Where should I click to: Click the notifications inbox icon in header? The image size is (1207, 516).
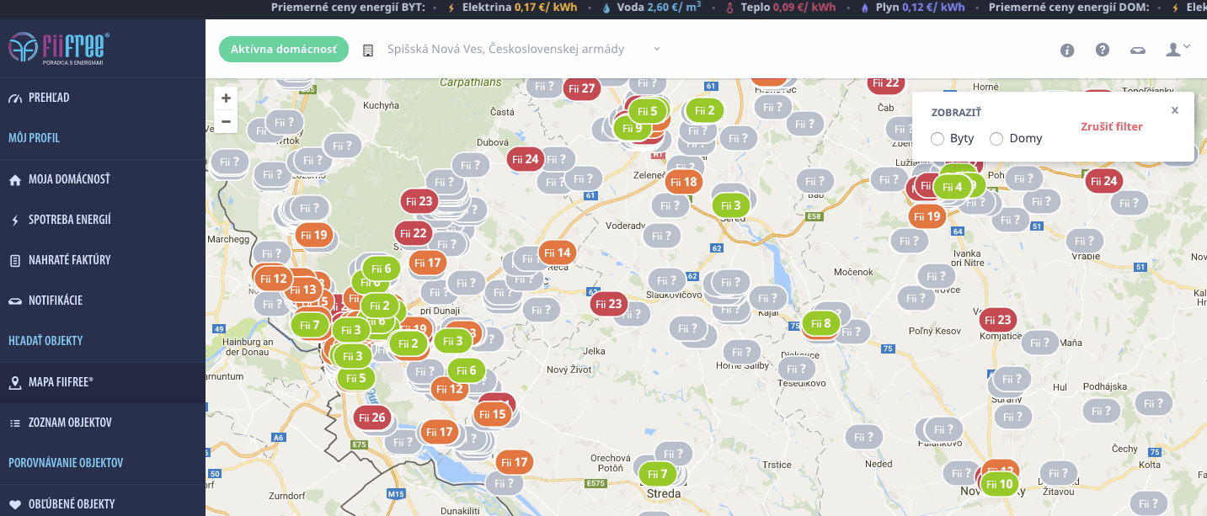click(x=1138, y=50)
